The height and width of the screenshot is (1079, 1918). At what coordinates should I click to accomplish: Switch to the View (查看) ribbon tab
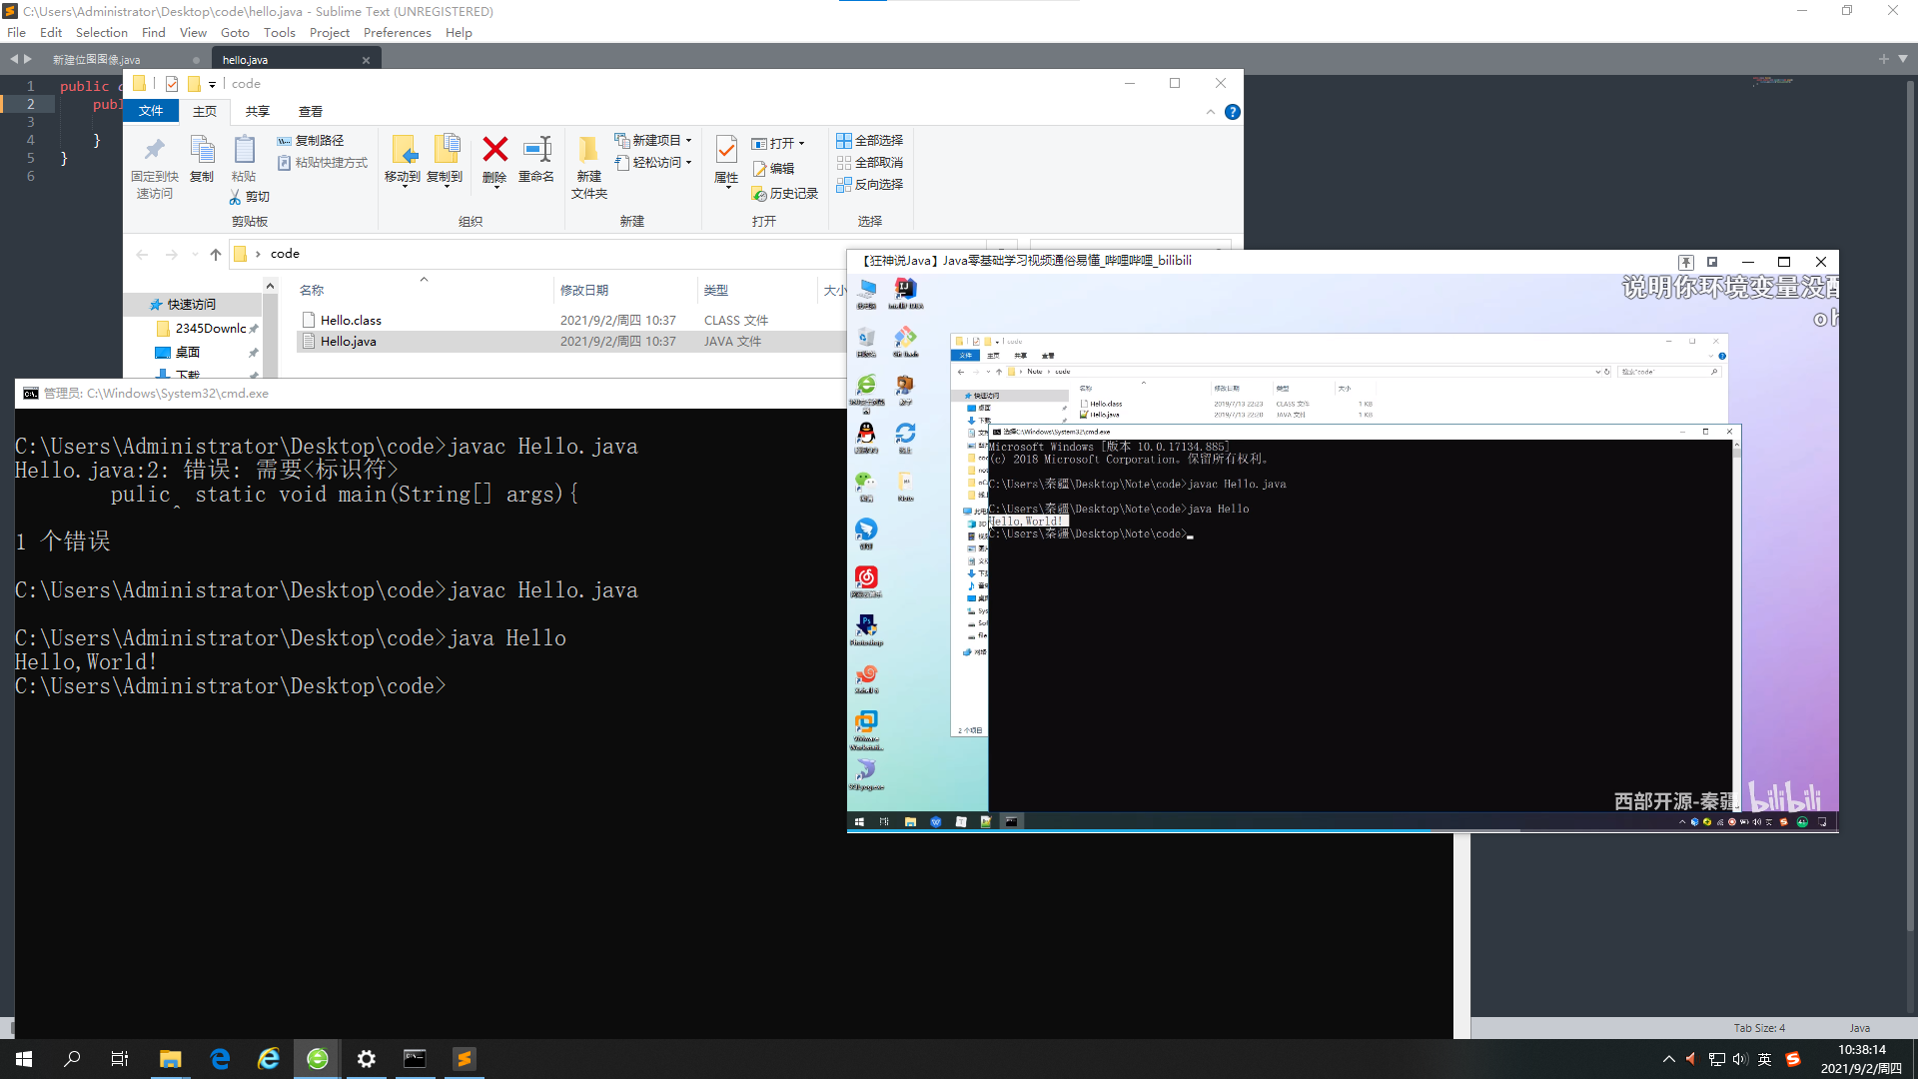click(x=310, y=112)
